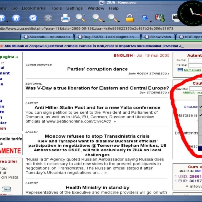Click the ENGLISH link in right column
Image resolution: width=202 pixels, height=202 pixels.
point(191,107)
